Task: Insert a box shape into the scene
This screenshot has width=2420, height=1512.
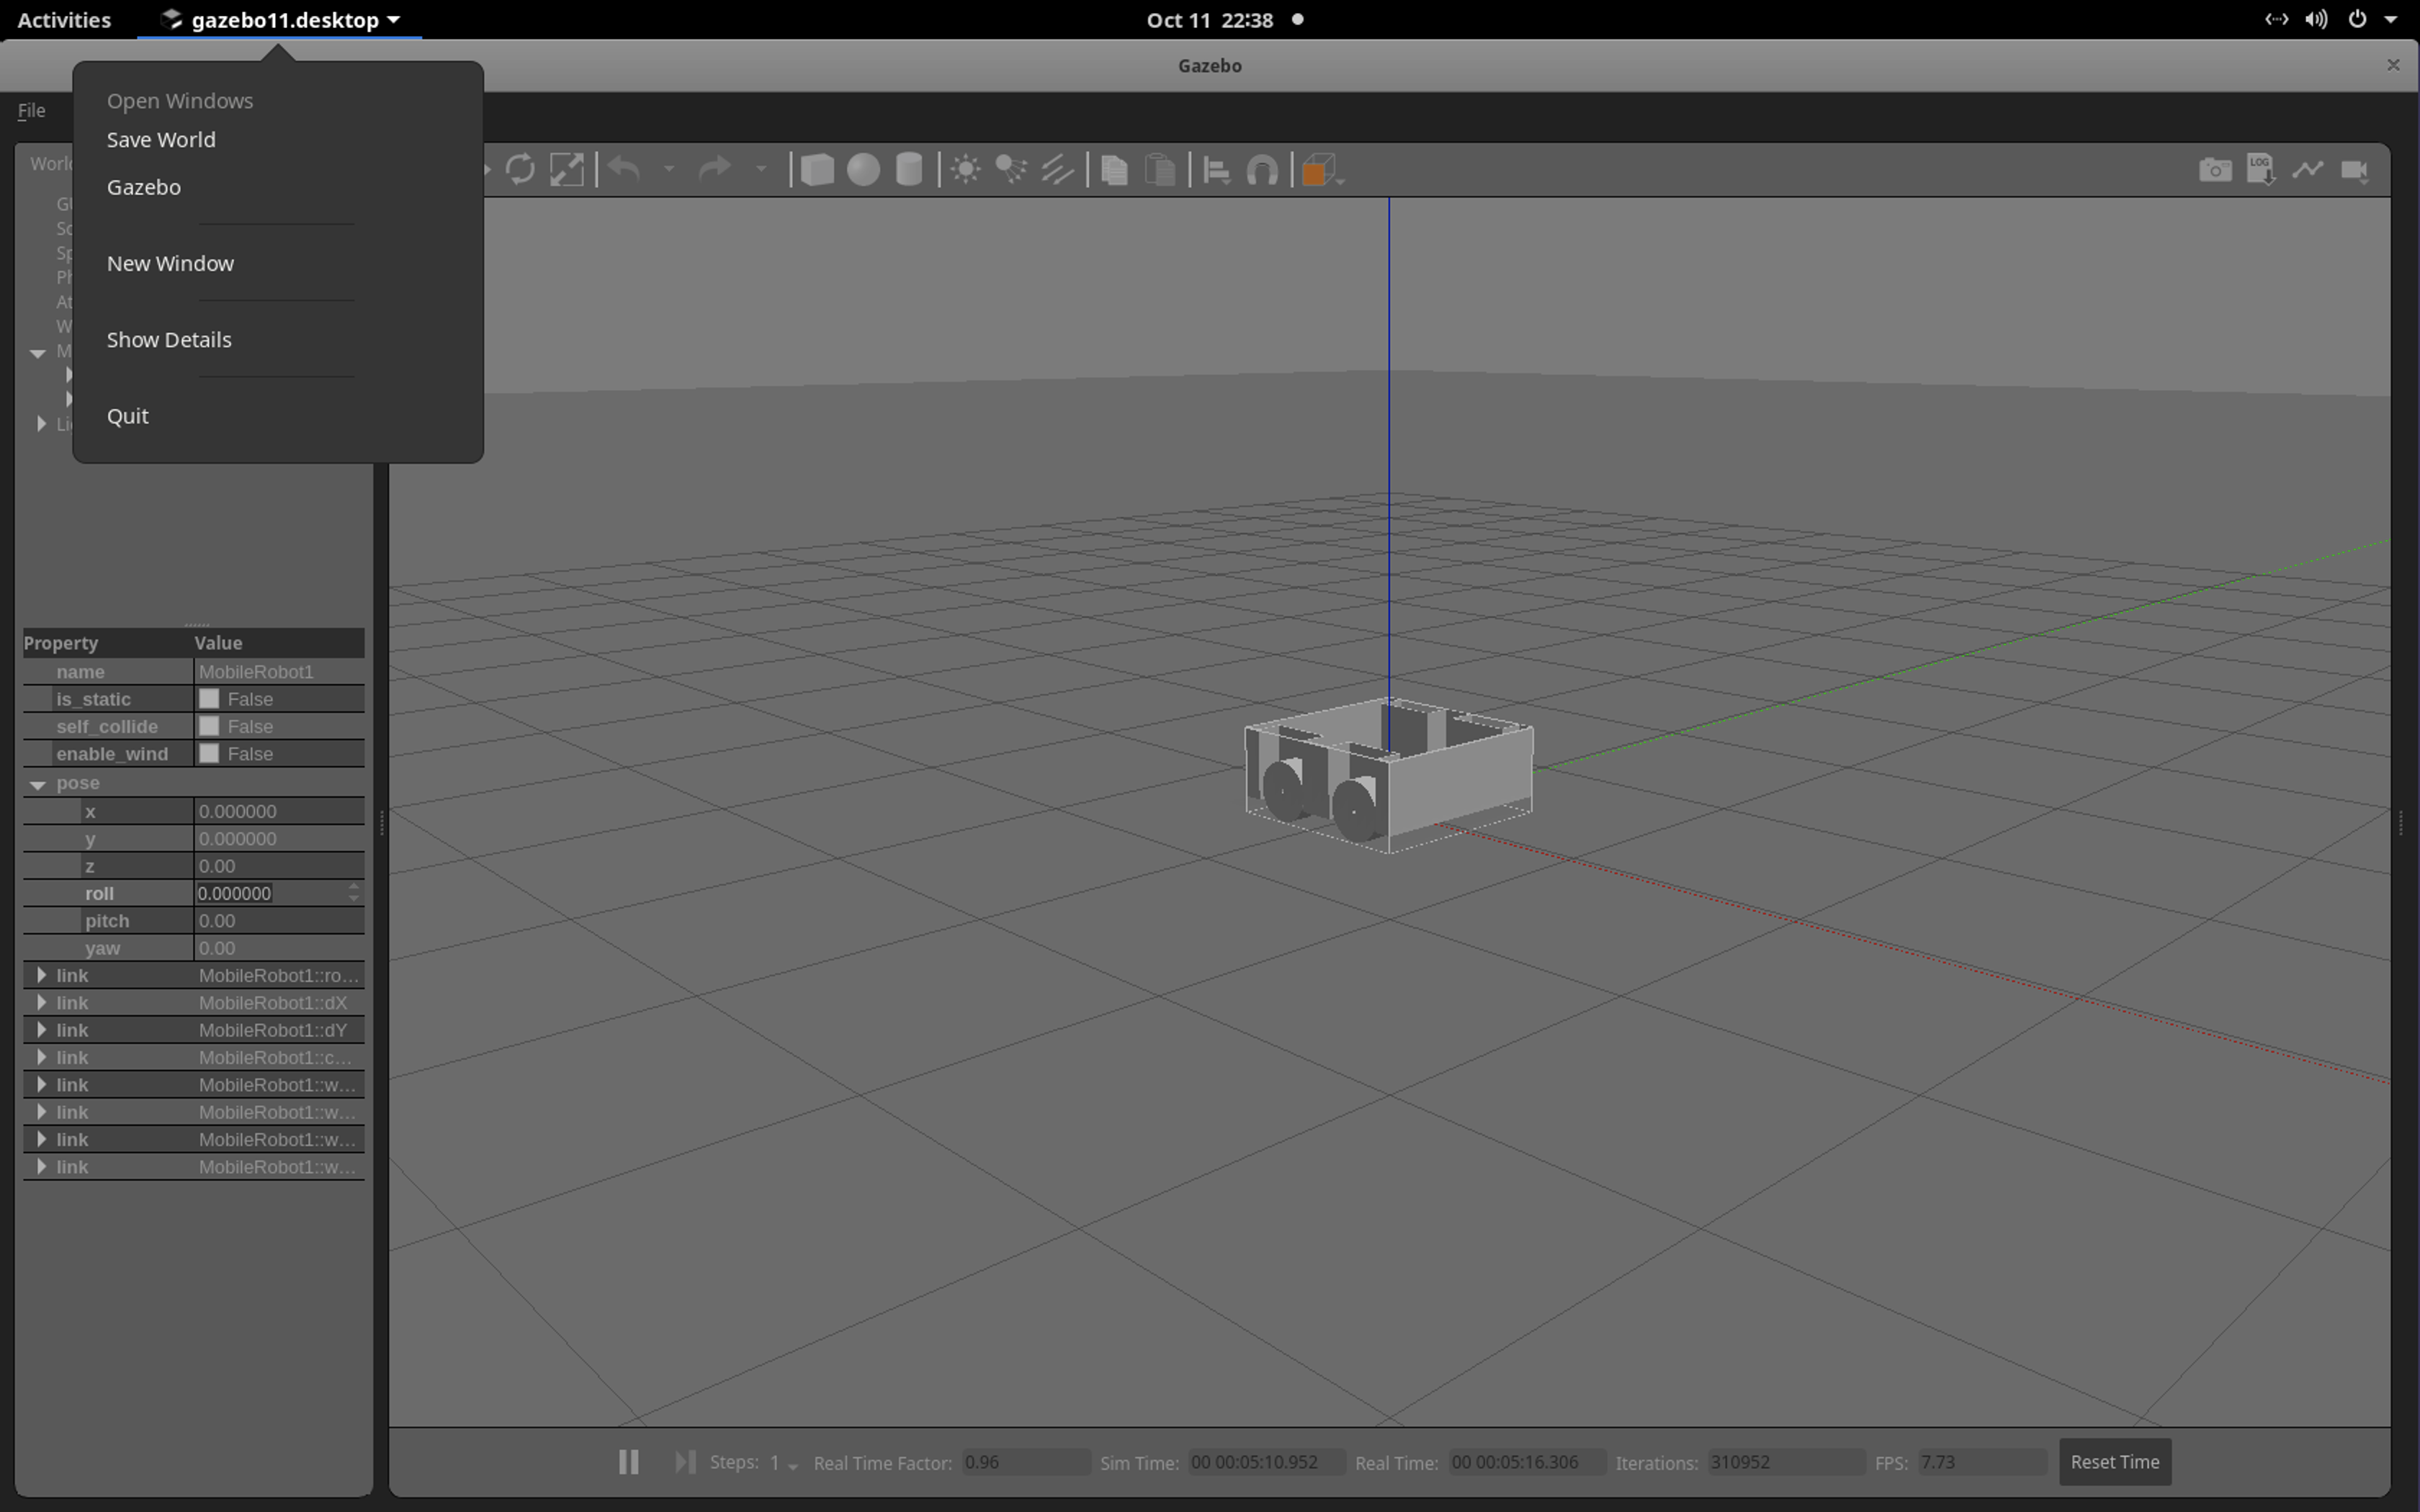Action: (x=817, y=169)
